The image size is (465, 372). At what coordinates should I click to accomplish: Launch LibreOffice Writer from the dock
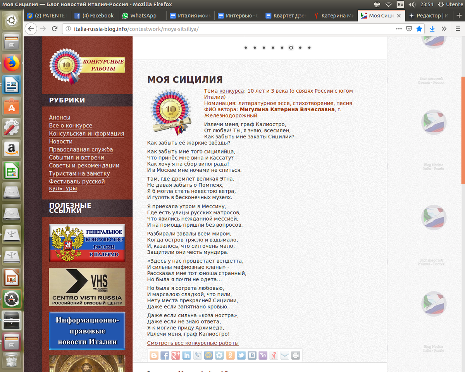[x=12, y=84]
